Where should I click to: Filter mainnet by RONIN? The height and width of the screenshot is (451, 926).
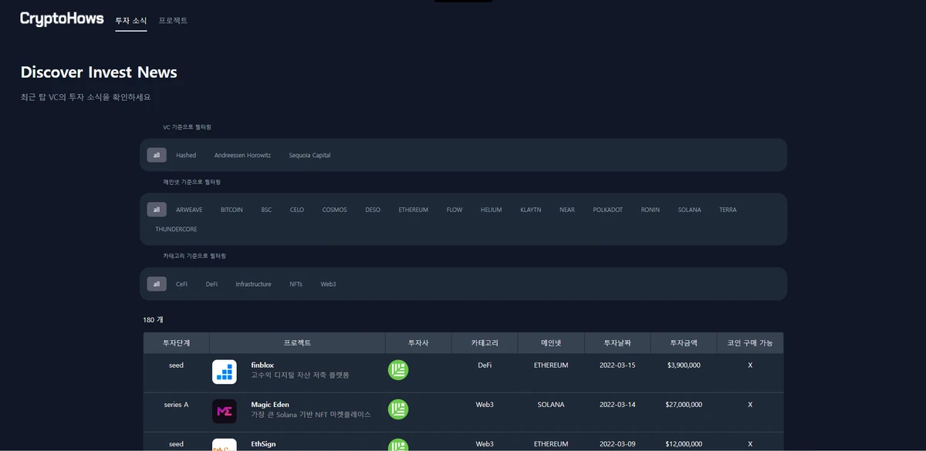651,210
